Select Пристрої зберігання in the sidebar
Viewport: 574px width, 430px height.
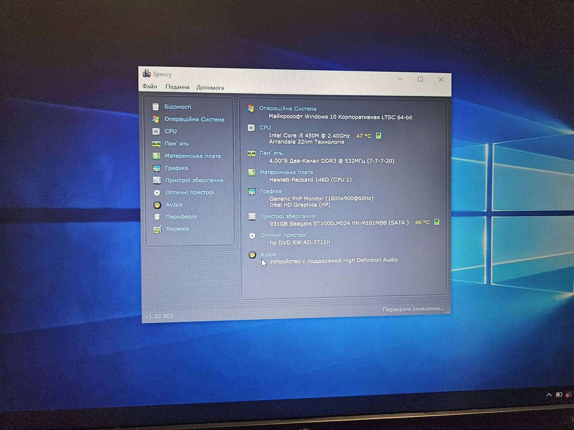pos(194,180)
